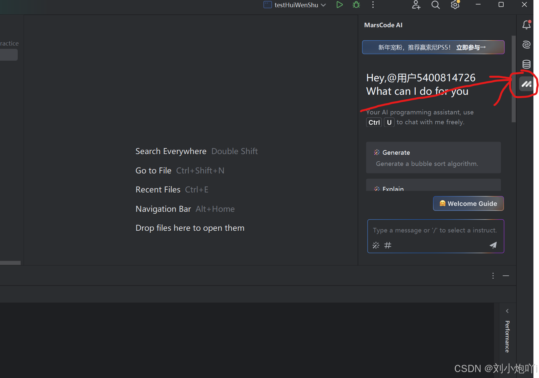Open the Notifications bell panel
539x378 pixels.
click(527, 25)
